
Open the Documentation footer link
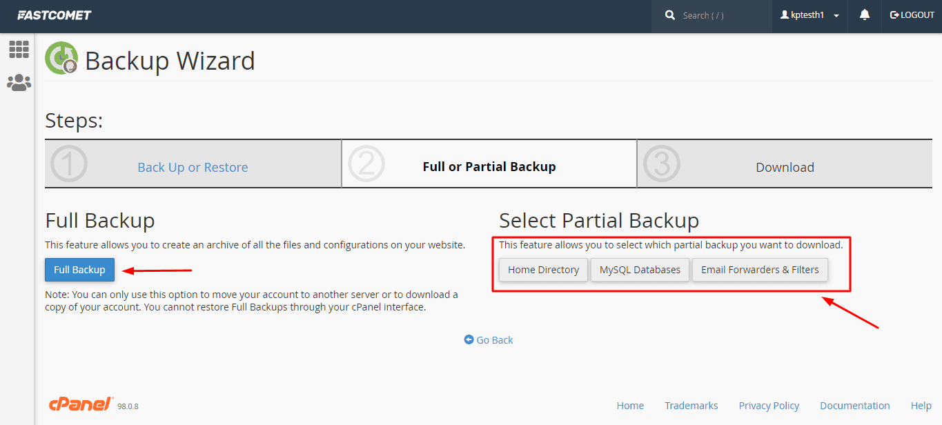tap(854, 406)
